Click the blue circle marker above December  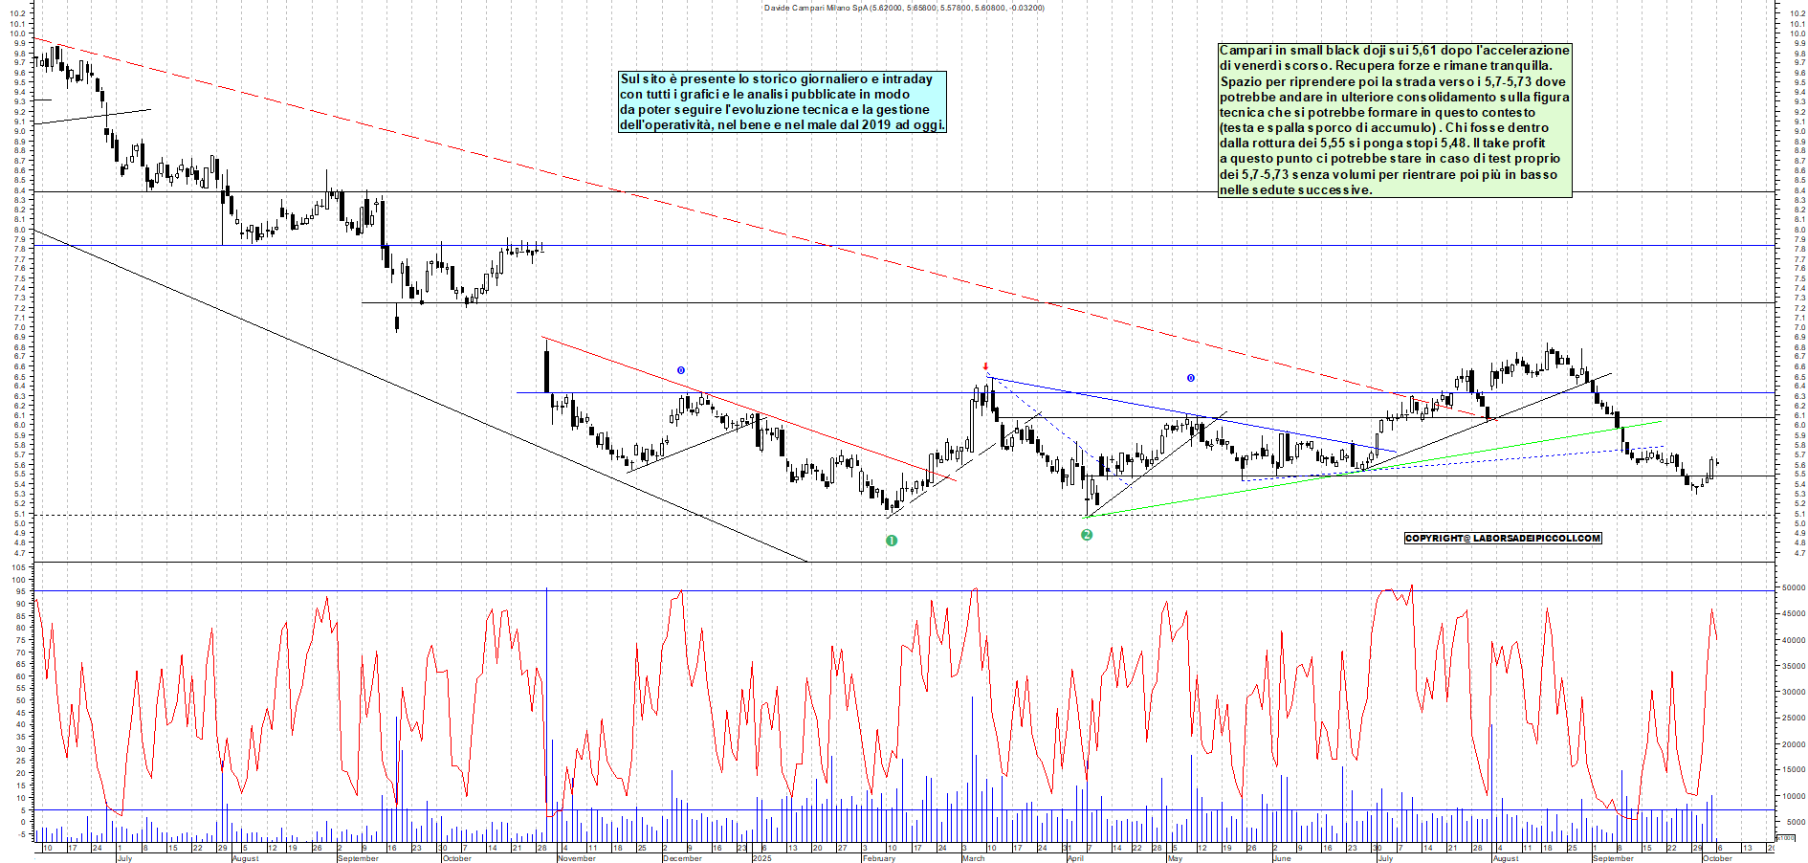point(681,370)
